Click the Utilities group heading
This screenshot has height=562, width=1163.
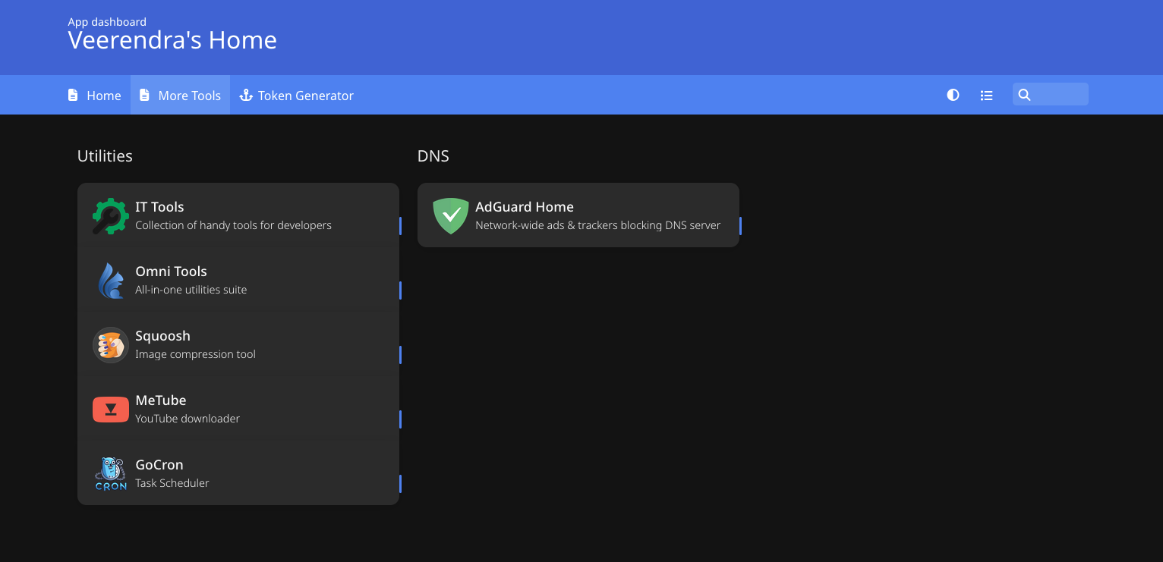click(x=105, y=156)
